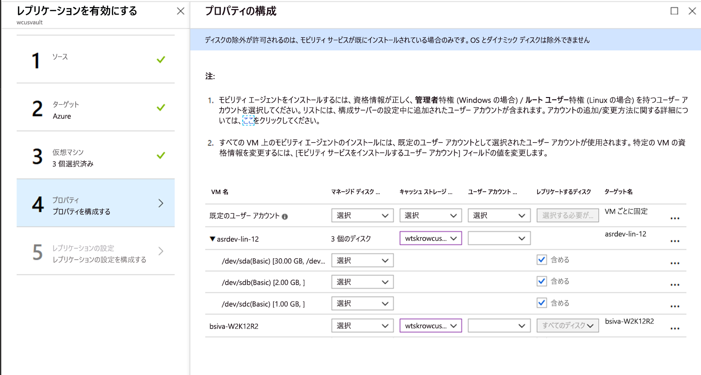The image size is (701, 375).
Task: Click the VM 名 column header
Action: 220,192
